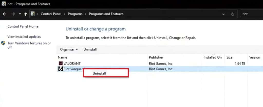The height and width of the screenshot is (107, 263).
Task: Open the Programs breadcrumb
Action: coord(75,14)
